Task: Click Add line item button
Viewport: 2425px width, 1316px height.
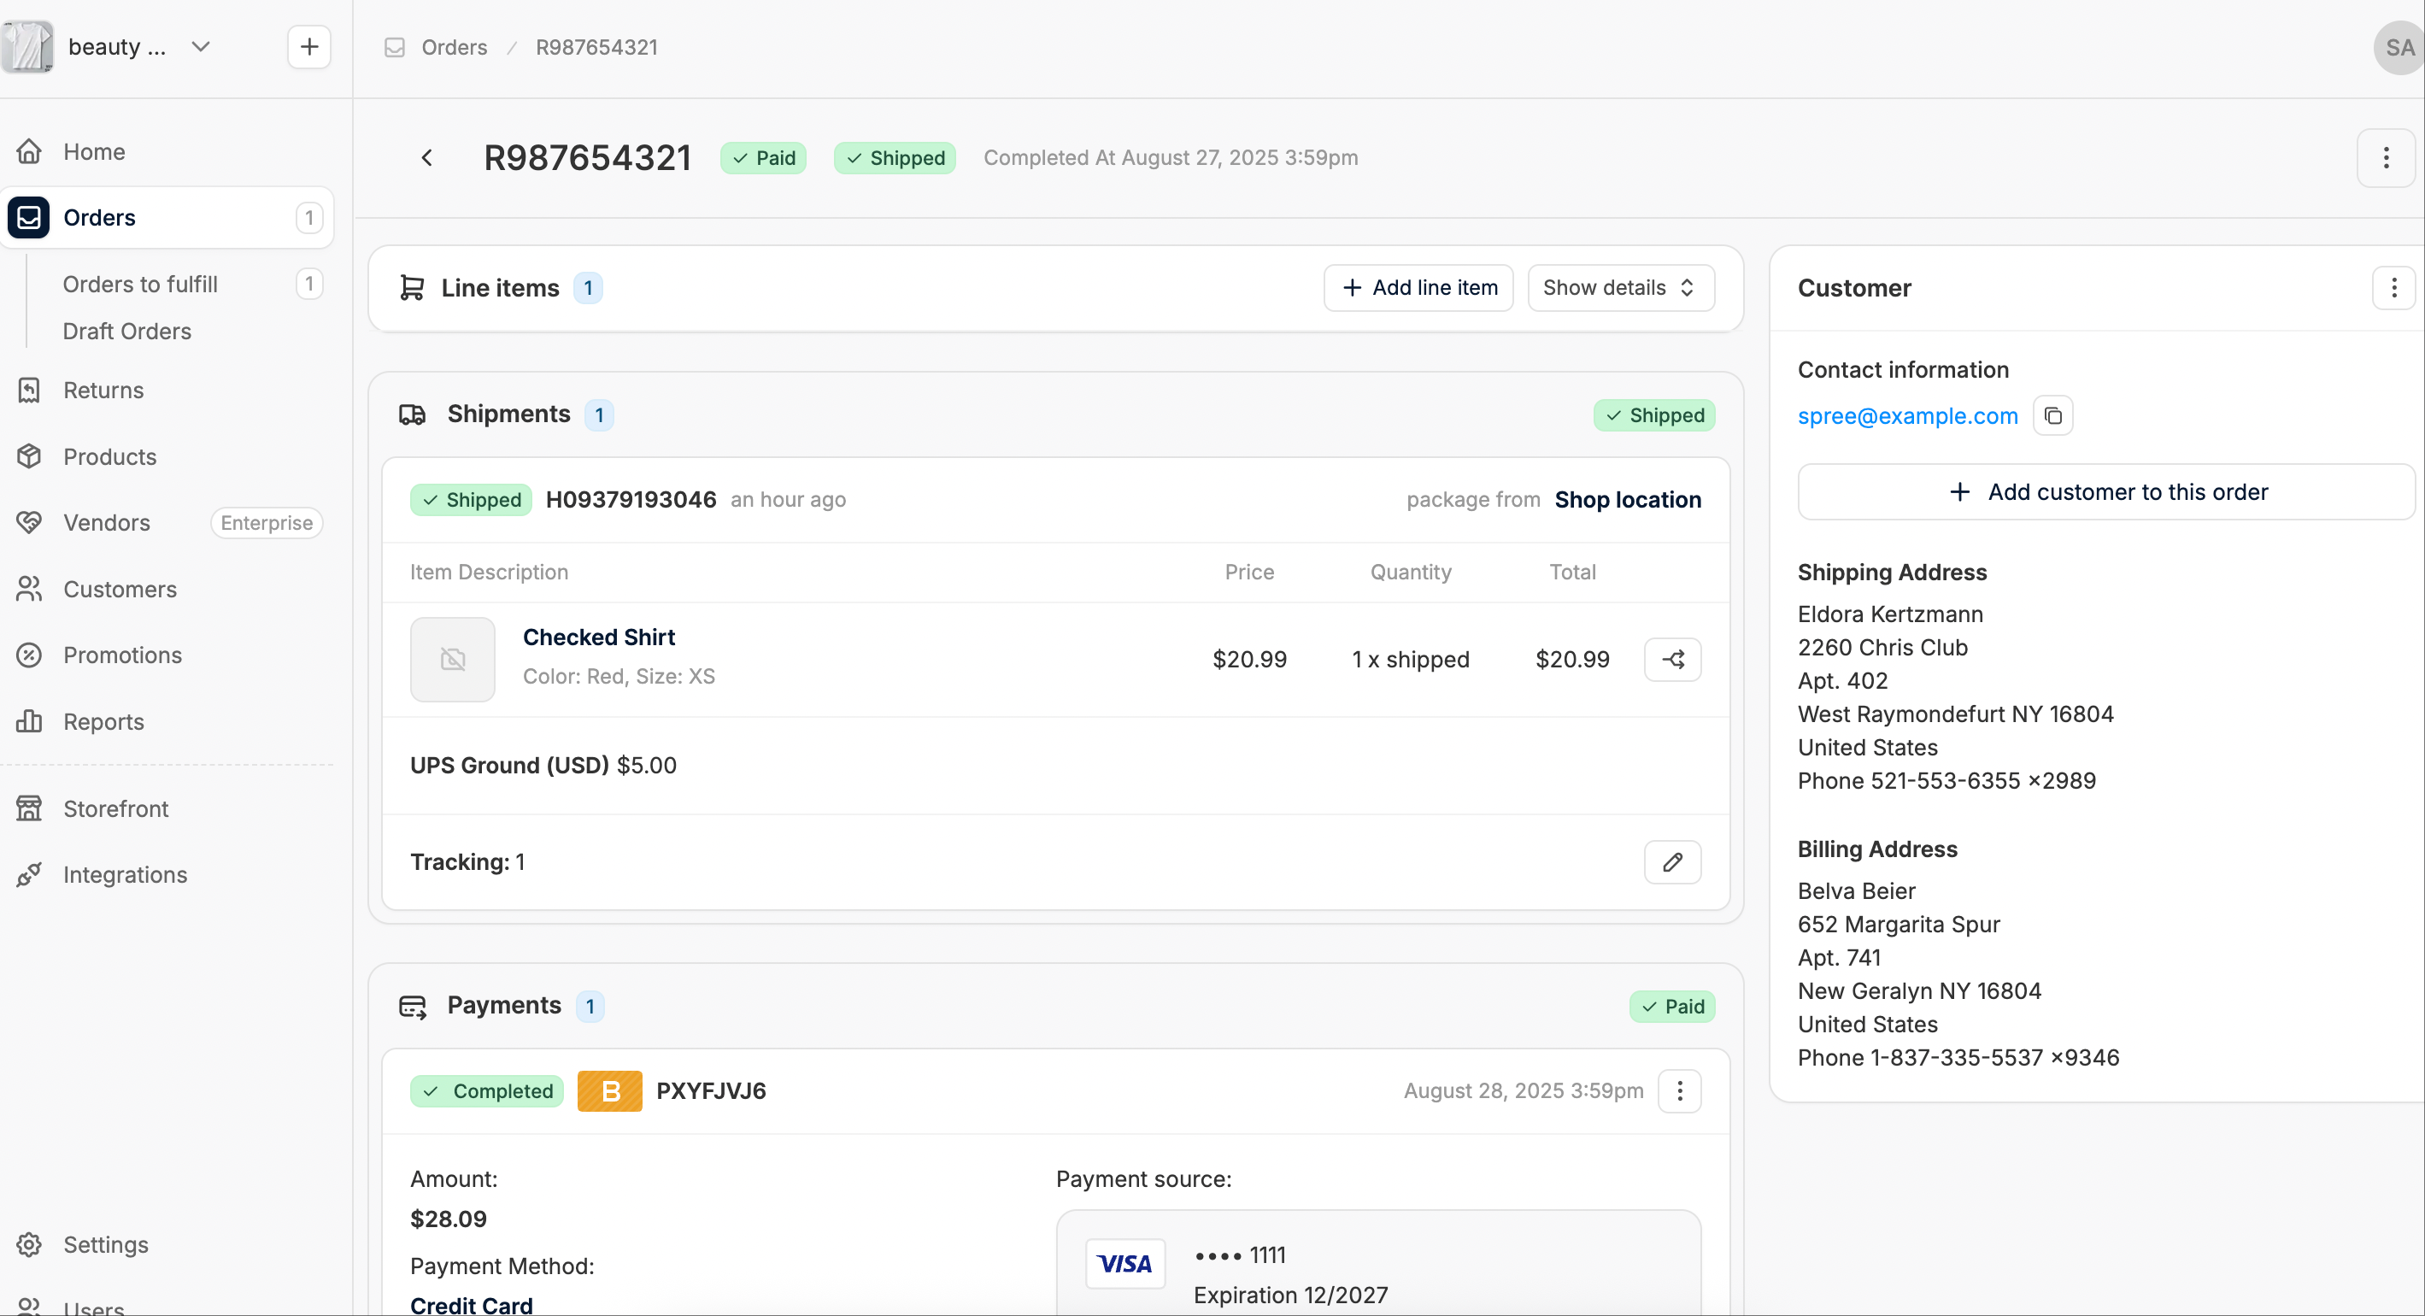Action: [1418, 287]
